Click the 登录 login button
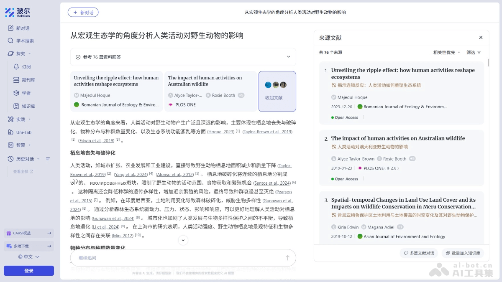 coord(28,270)
